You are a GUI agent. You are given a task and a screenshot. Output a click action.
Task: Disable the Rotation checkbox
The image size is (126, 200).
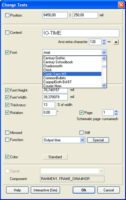(7, 113)
